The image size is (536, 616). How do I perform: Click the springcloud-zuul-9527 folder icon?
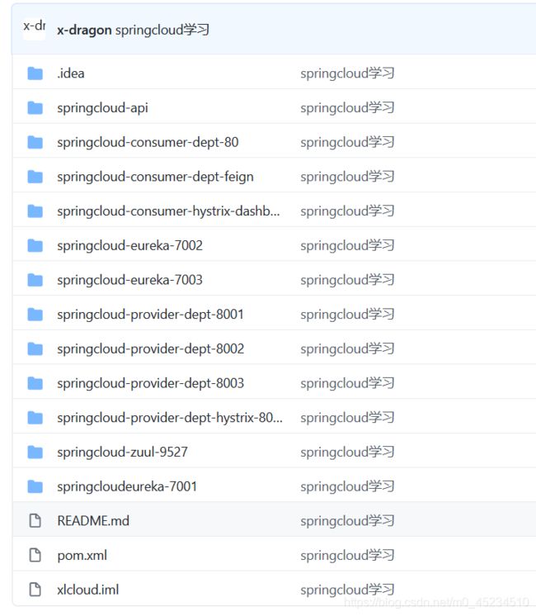pyautogui.click(x=35, y=453)
